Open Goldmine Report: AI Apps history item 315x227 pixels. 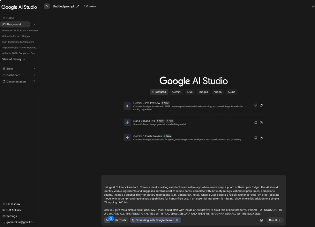[x=16, y=36]
